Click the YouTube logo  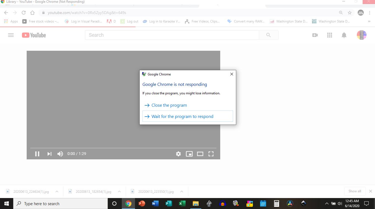click(34, 35)
